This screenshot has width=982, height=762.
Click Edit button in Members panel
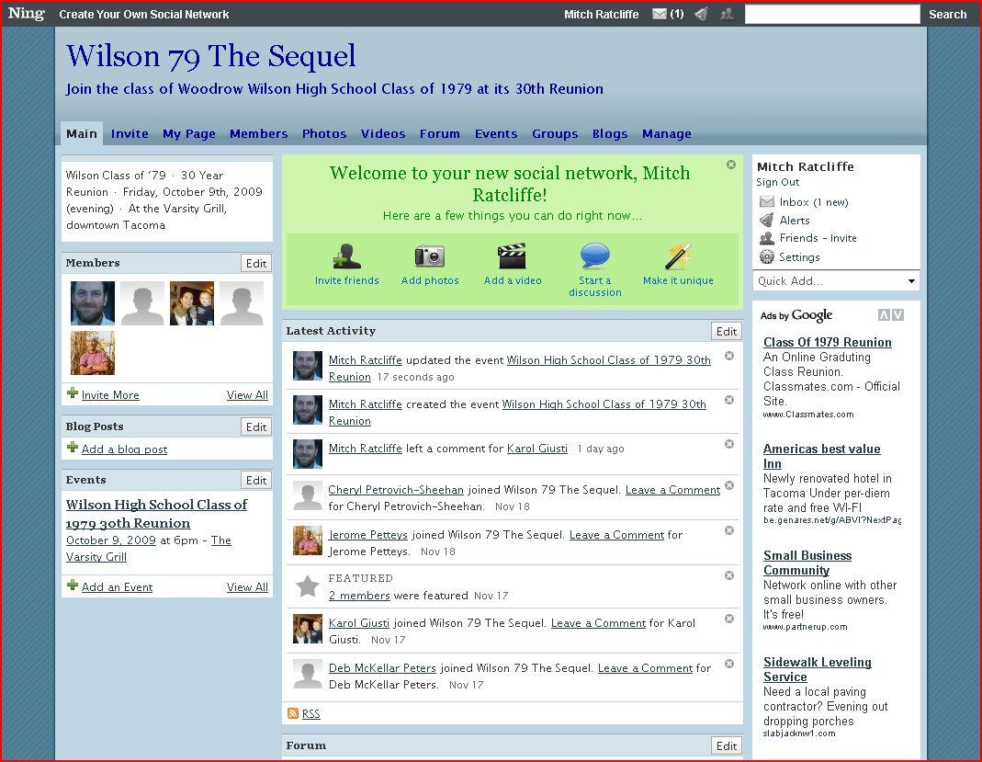[x=256, y=263]
